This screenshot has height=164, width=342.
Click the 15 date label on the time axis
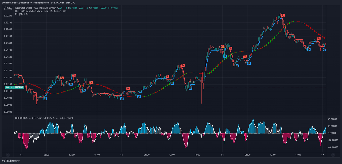click(x=121, y=155)
